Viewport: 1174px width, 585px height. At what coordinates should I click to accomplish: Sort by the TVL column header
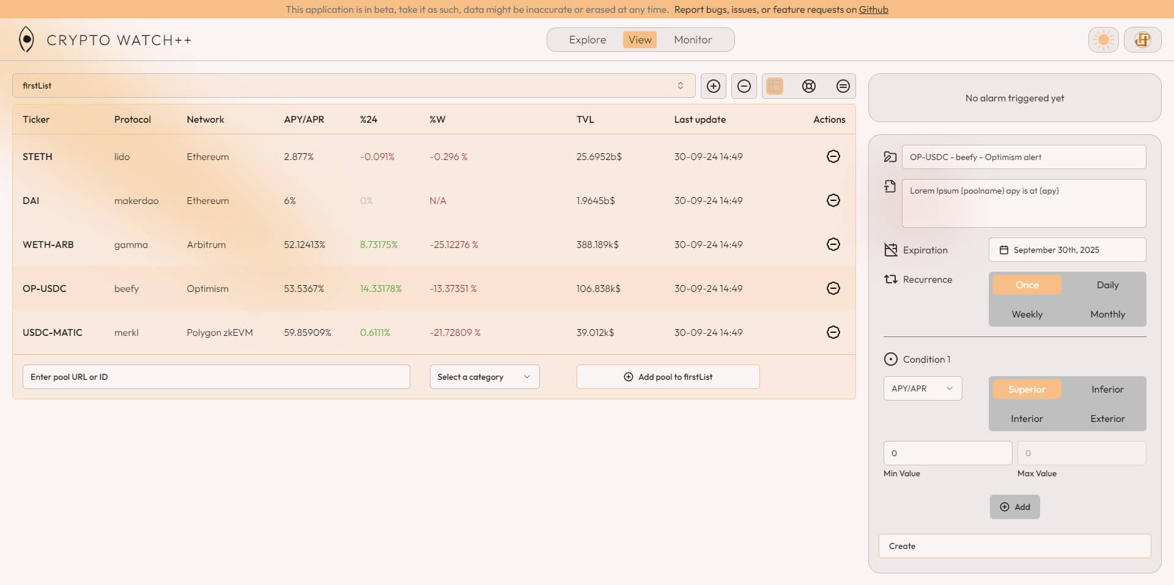coord(585,120)
